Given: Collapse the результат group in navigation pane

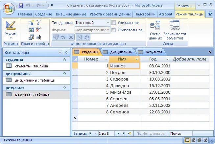Looking at the screenshot, I should tap(64, 88).
